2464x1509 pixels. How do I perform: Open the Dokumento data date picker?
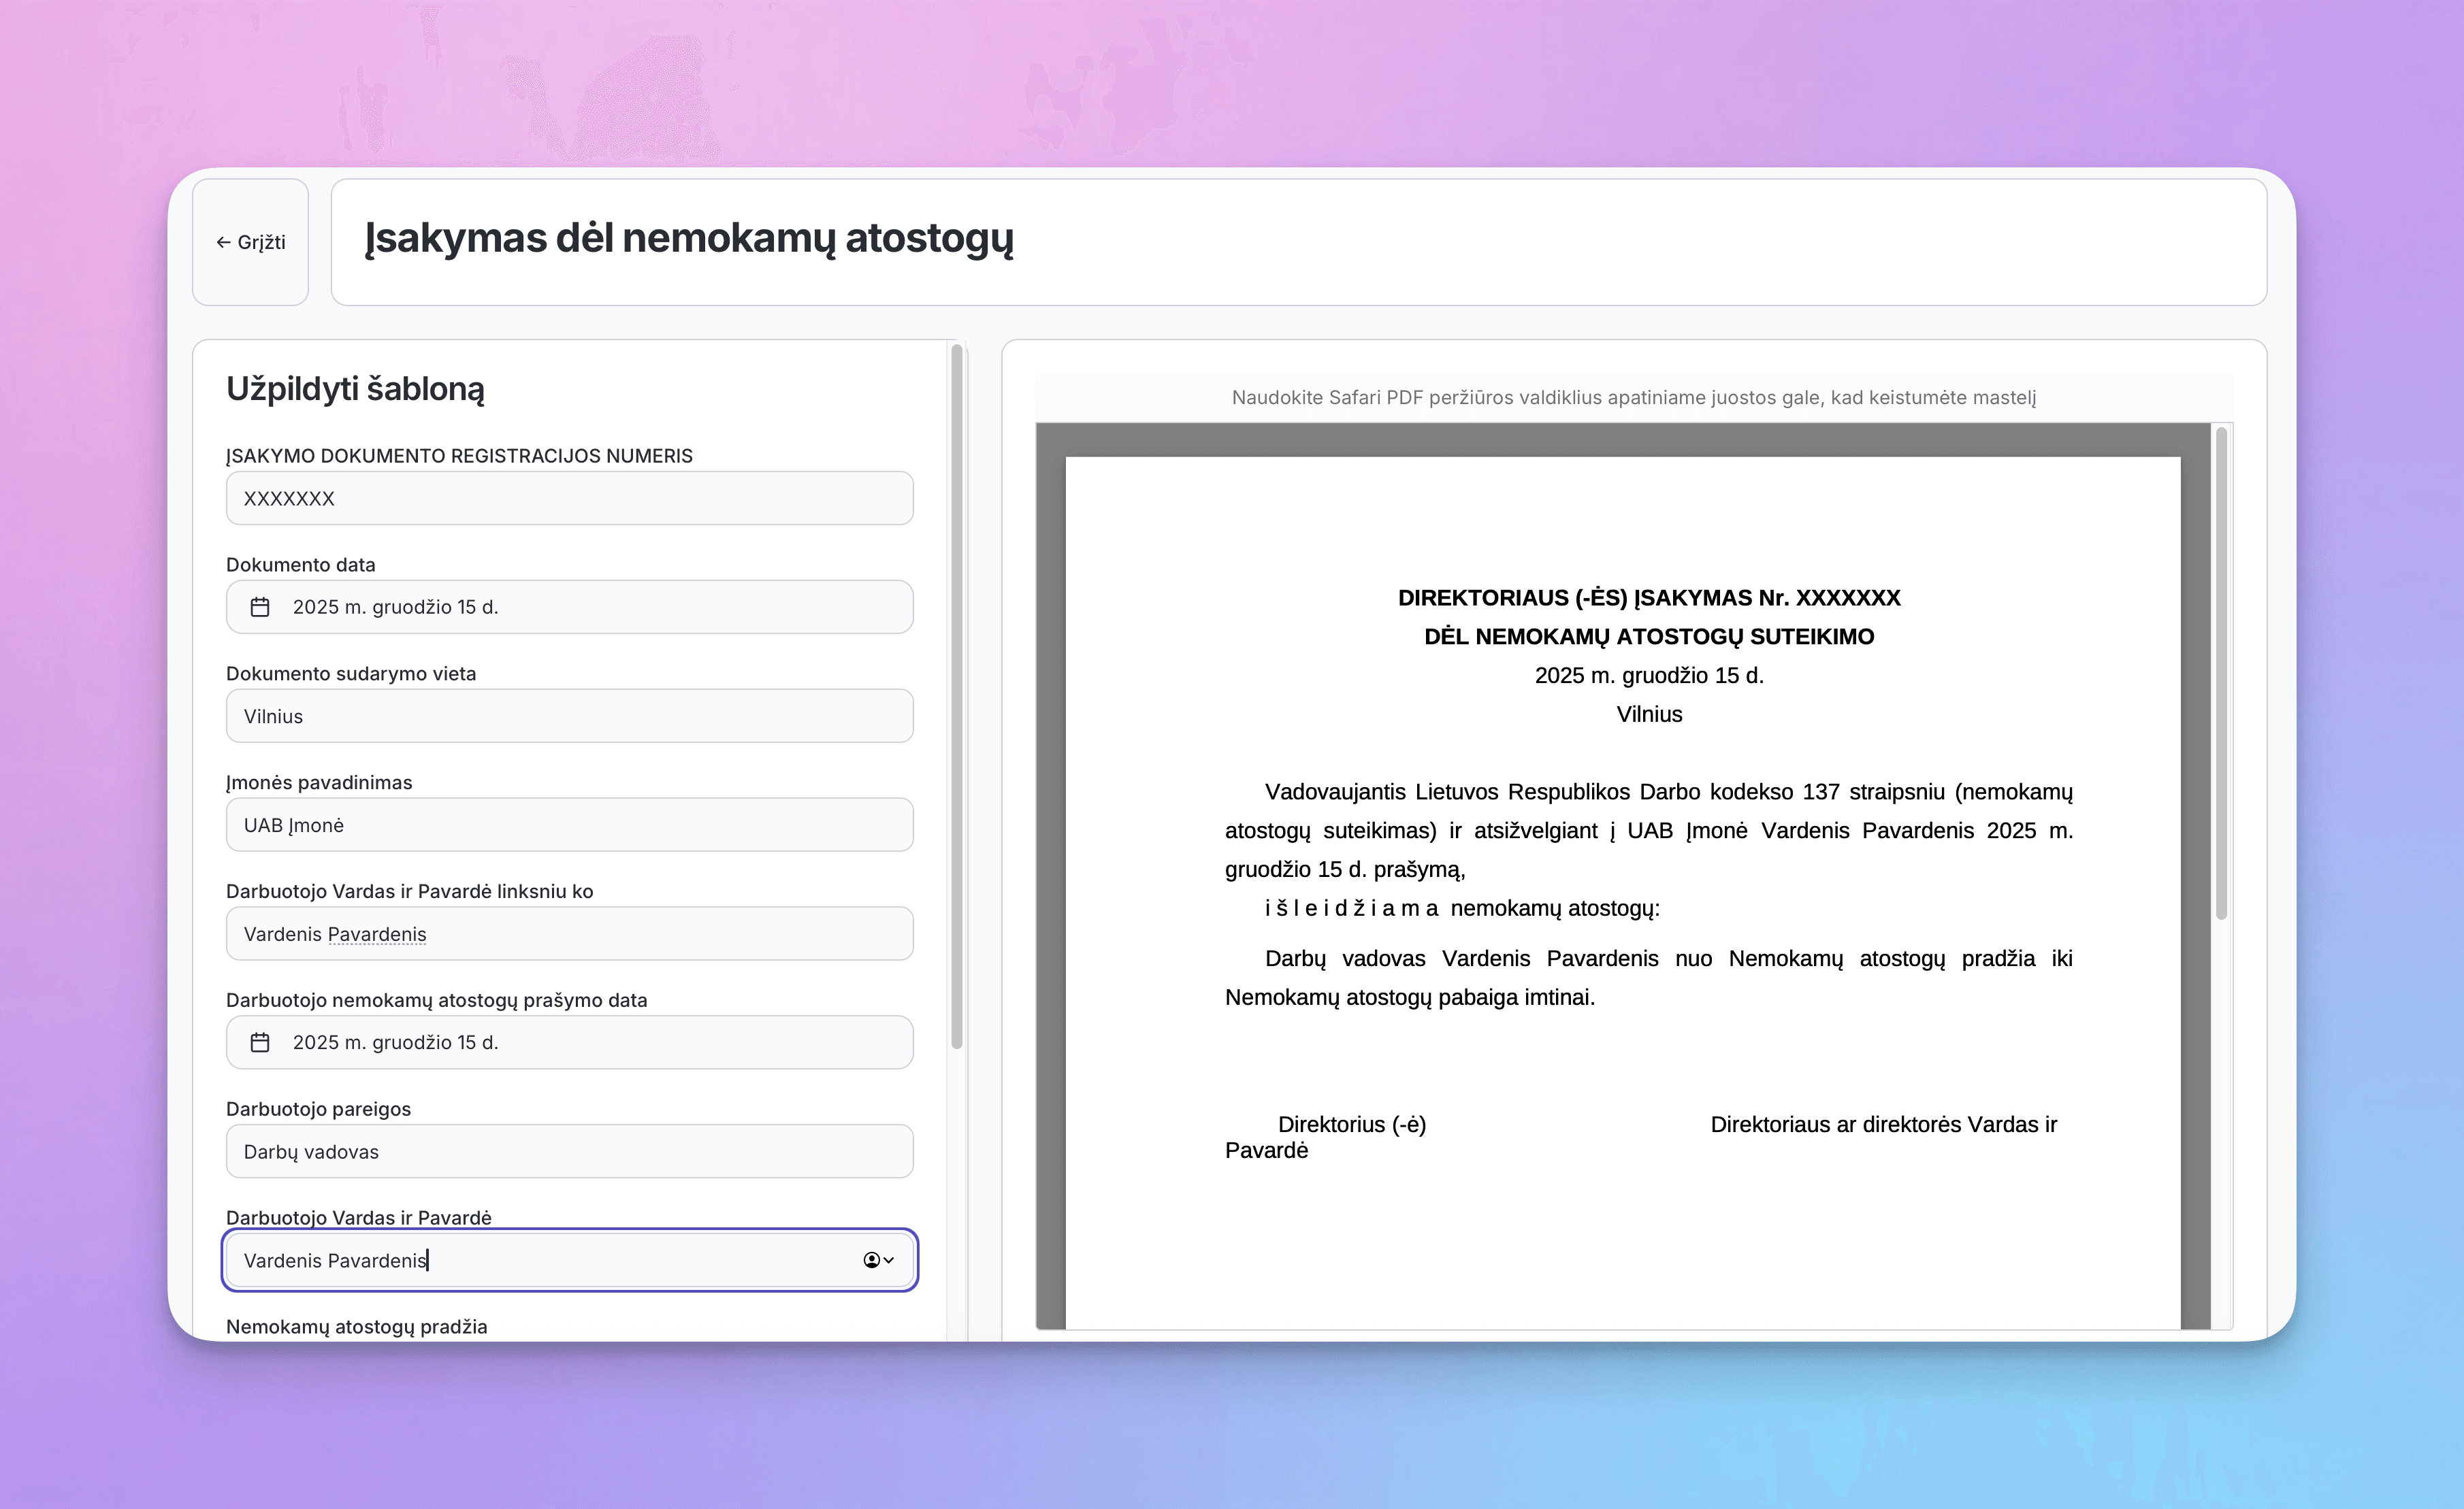click(569, 607)
